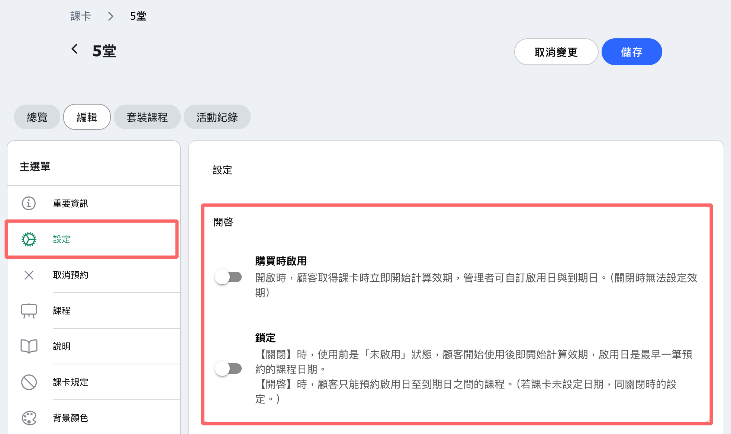The width and height of the screenshot is (731, 434).
Task: Select 背景顏色 menu item text
Action: coord(71,418)
